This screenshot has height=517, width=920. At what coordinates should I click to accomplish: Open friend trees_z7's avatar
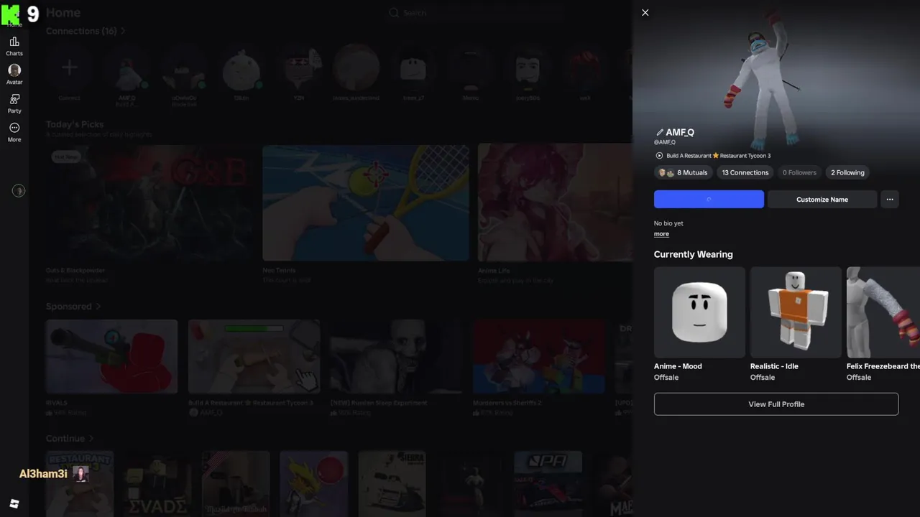(x=413, y=67)
